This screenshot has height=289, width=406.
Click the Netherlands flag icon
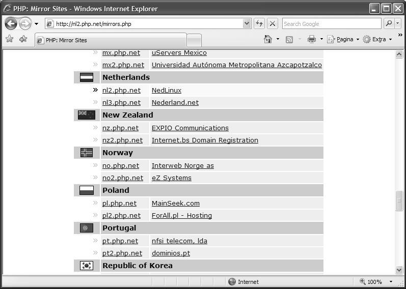point(87,77)
